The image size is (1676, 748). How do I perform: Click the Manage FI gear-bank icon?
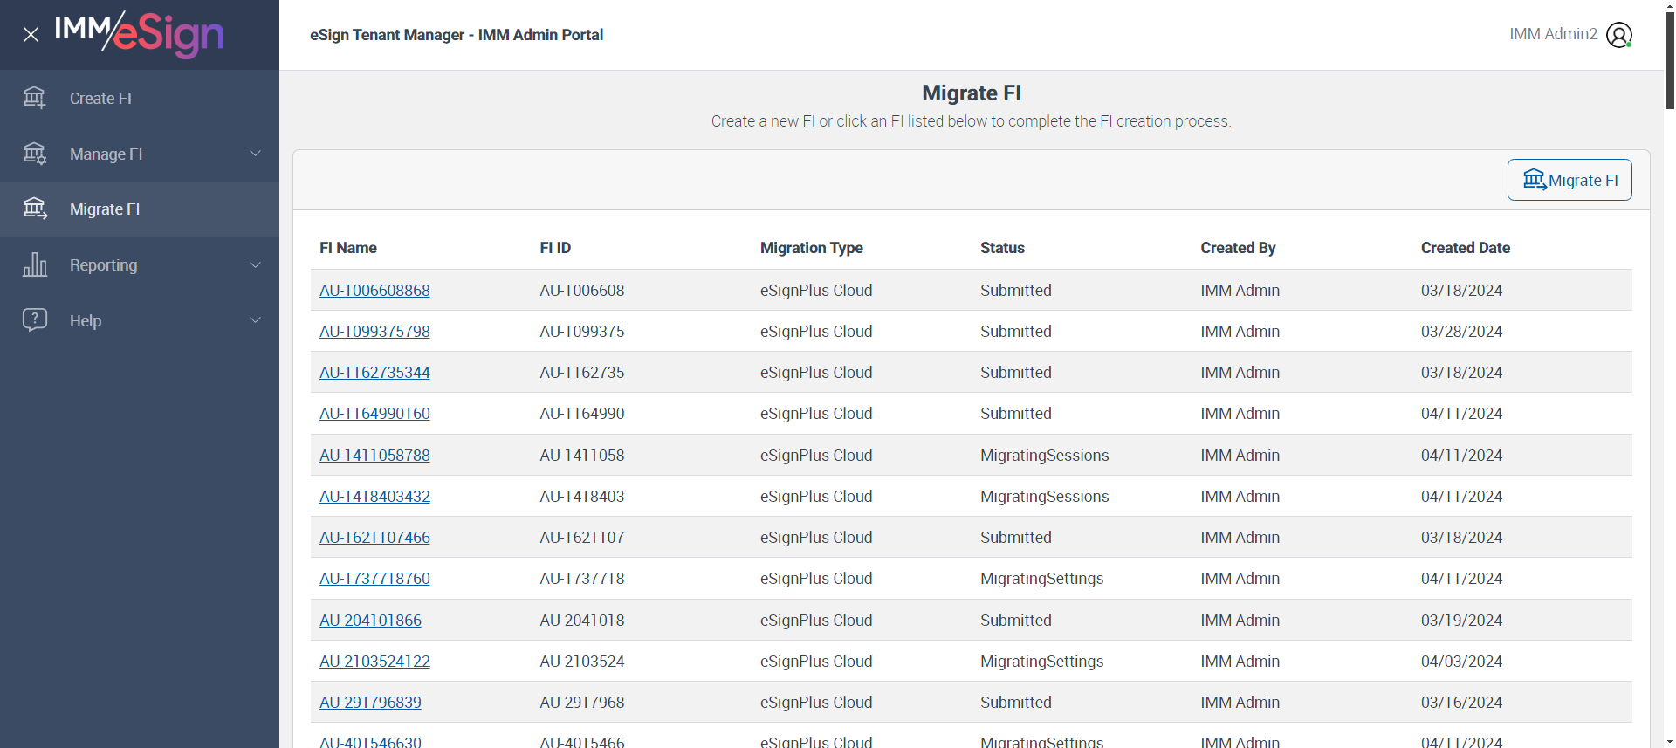point(35,154)
